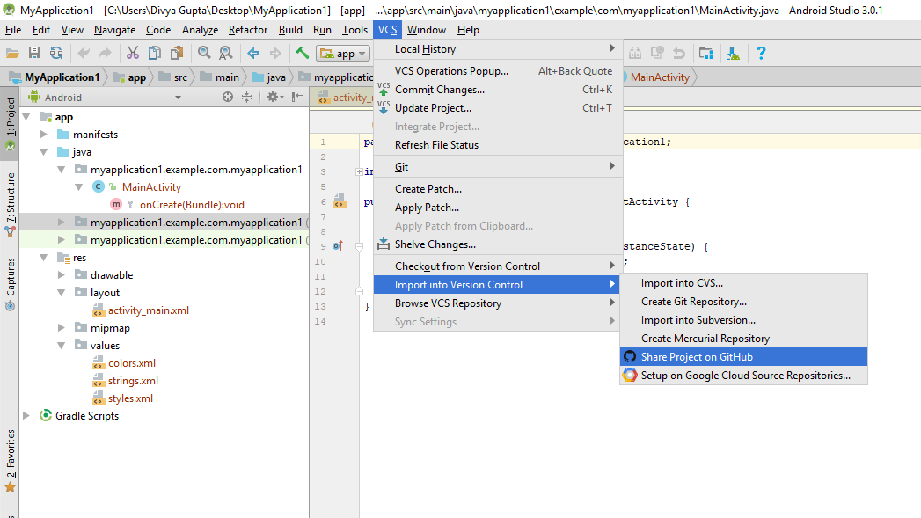
Task: Click the Project Structure toolbar icon
Action: click(706, 54)
